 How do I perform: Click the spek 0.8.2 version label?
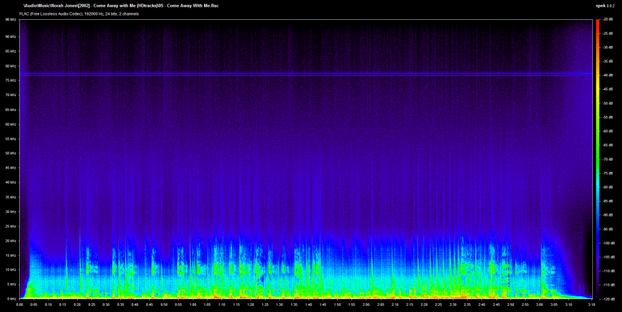pyautogui.click(x=604, y=6)
